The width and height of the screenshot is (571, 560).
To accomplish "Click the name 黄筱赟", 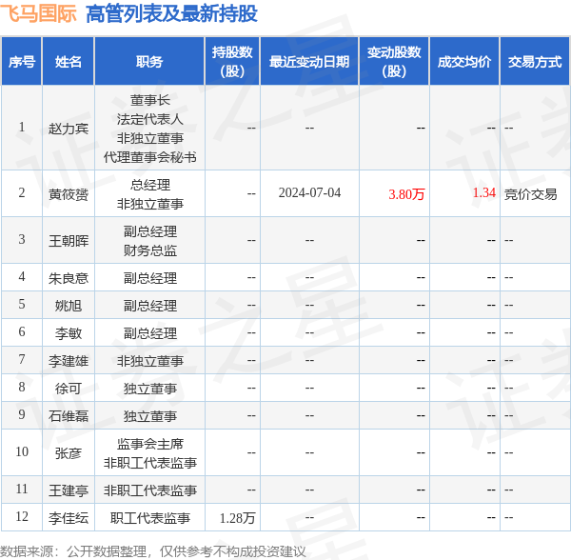I will pyautogui.click(x=69, y=194).
